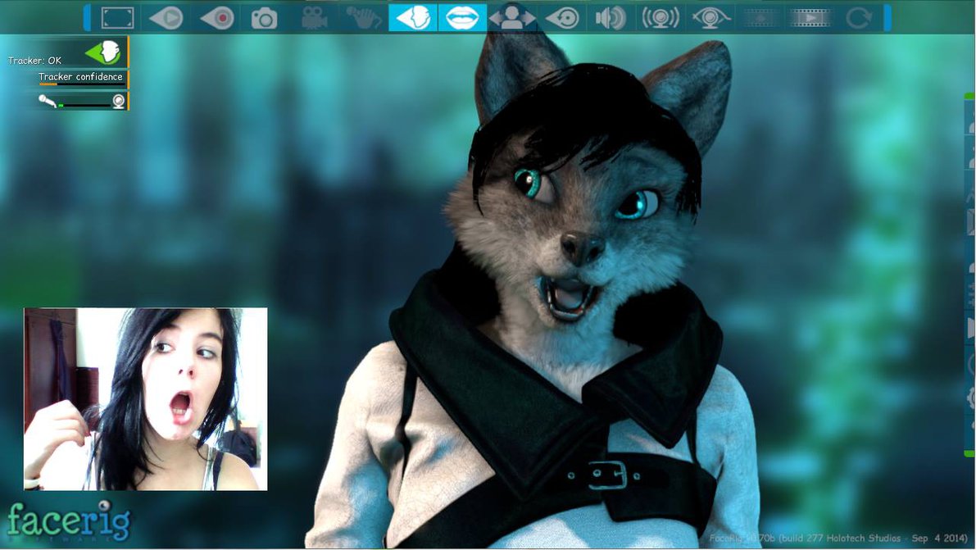The height and width of the screenshot is (550, 976).
Task: Click the microphone icon in tracker panel
Action: click(x=48, y=100)
